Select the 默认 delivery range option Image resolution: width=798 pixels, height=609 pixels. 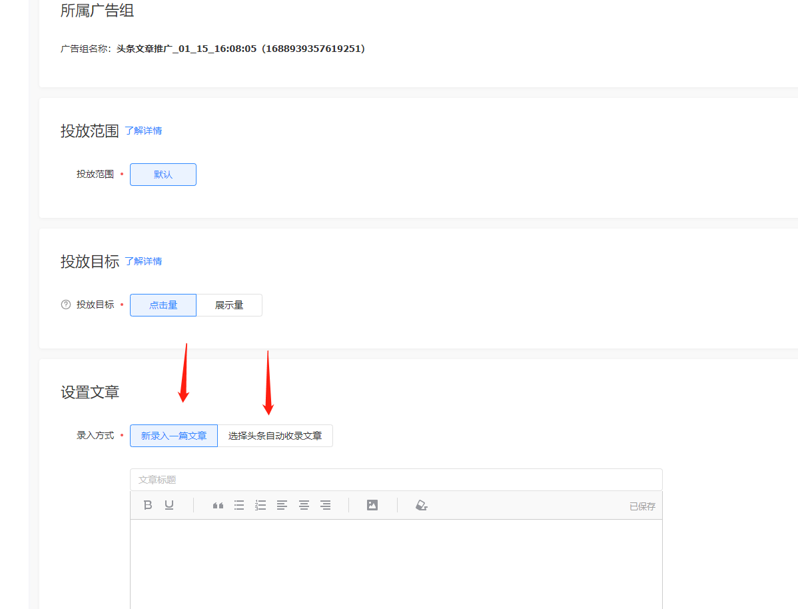163,174
